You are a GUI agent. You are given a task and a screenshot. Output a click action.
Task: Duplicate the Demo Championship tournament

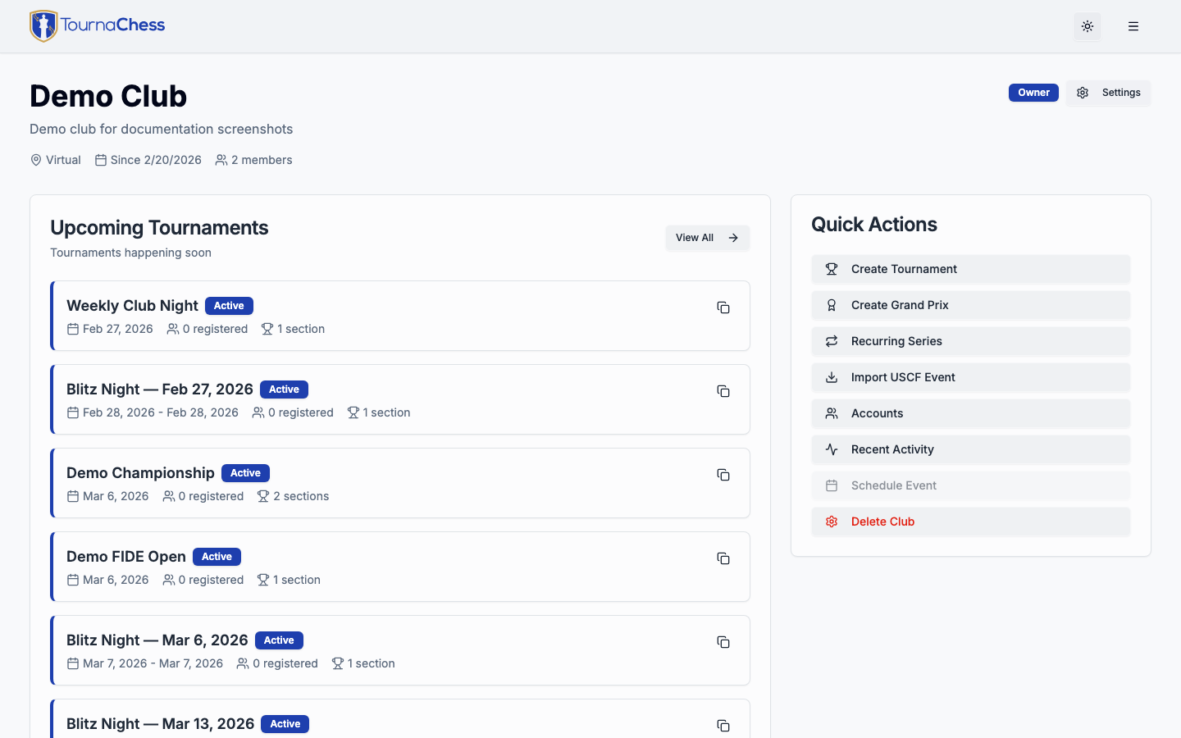(723, 475)
